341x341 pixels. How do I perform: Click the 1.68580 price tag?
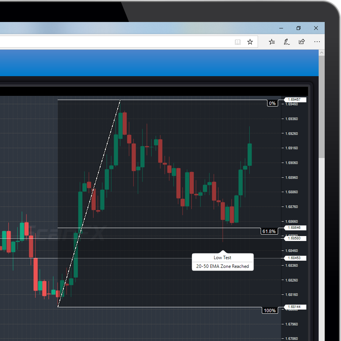[294, 238]
